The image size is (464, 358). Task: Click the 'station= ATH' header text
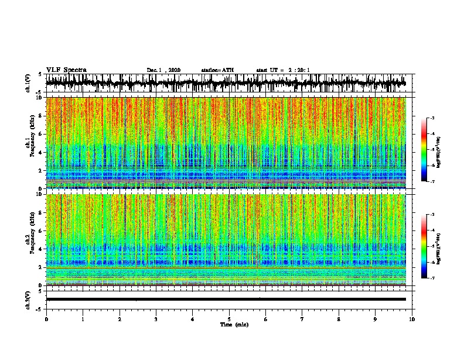217,70
